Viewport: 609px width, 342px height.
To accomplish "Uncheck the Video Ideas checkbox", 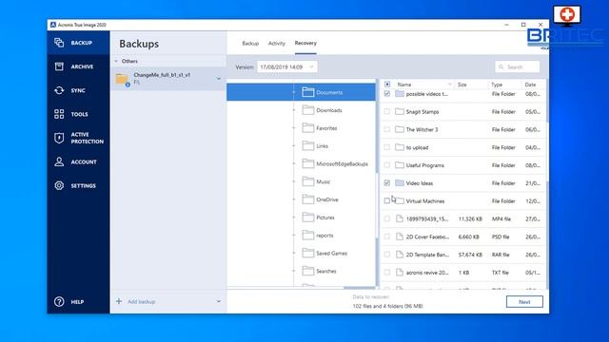I will pos(387,183).
